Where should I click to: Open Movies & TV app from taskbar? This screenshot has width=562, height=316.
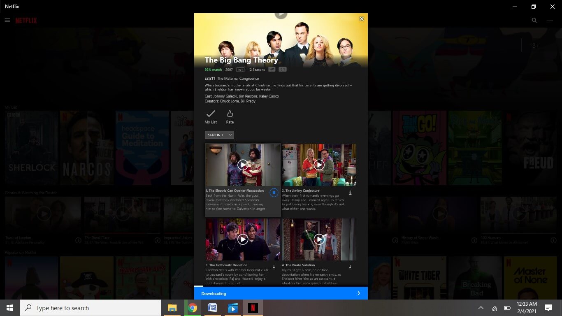pyautogui.click(x=233, y=308)
